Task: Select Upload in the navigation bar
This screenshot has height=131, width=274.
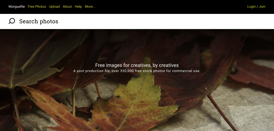Action: [54, 7]
